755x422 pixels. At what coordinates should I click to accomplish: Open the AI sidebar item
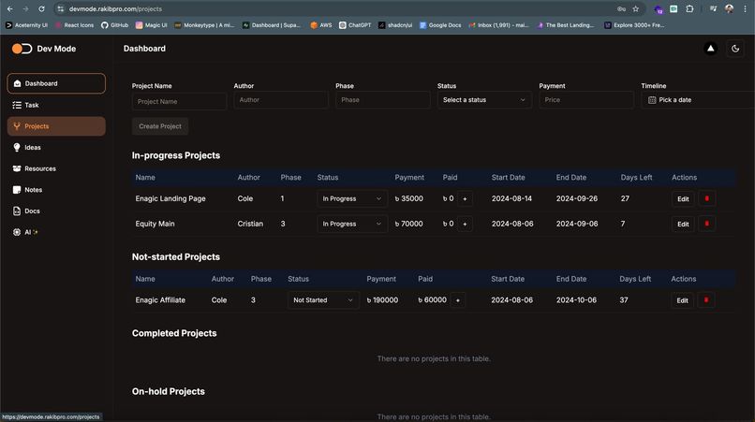[56, 232]
